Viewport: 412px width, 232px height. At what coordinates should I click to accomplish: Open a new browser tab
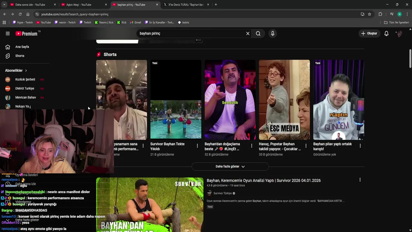(x=216, y=5)
